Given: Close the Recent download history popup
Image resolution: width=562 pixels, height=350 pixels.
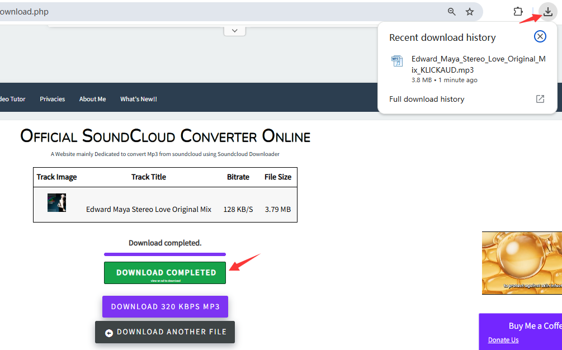Looking at the screenshot, I should click(x=540, y=36).
